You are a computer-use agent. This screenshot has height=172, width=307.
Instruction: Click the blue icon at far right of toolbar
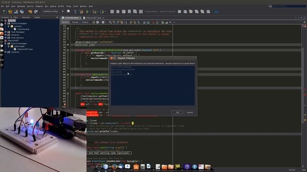pos(216,11)
